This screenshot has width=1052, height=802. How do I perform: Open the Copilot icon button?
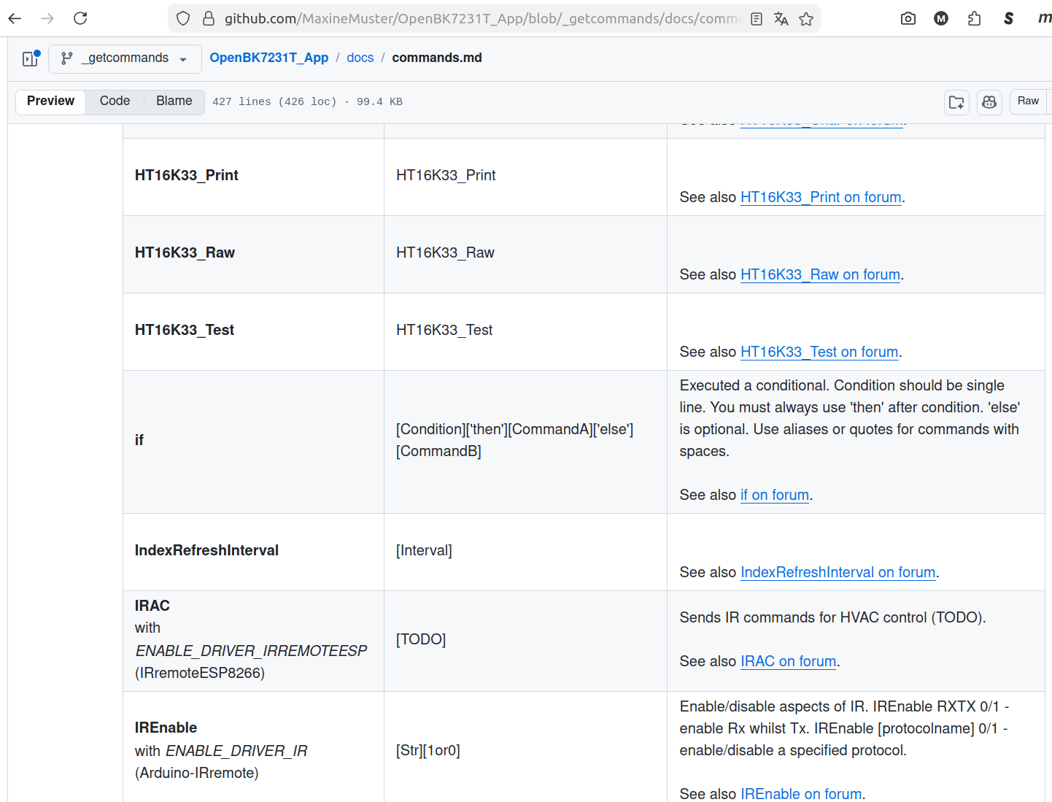click(x=989, y=102)
